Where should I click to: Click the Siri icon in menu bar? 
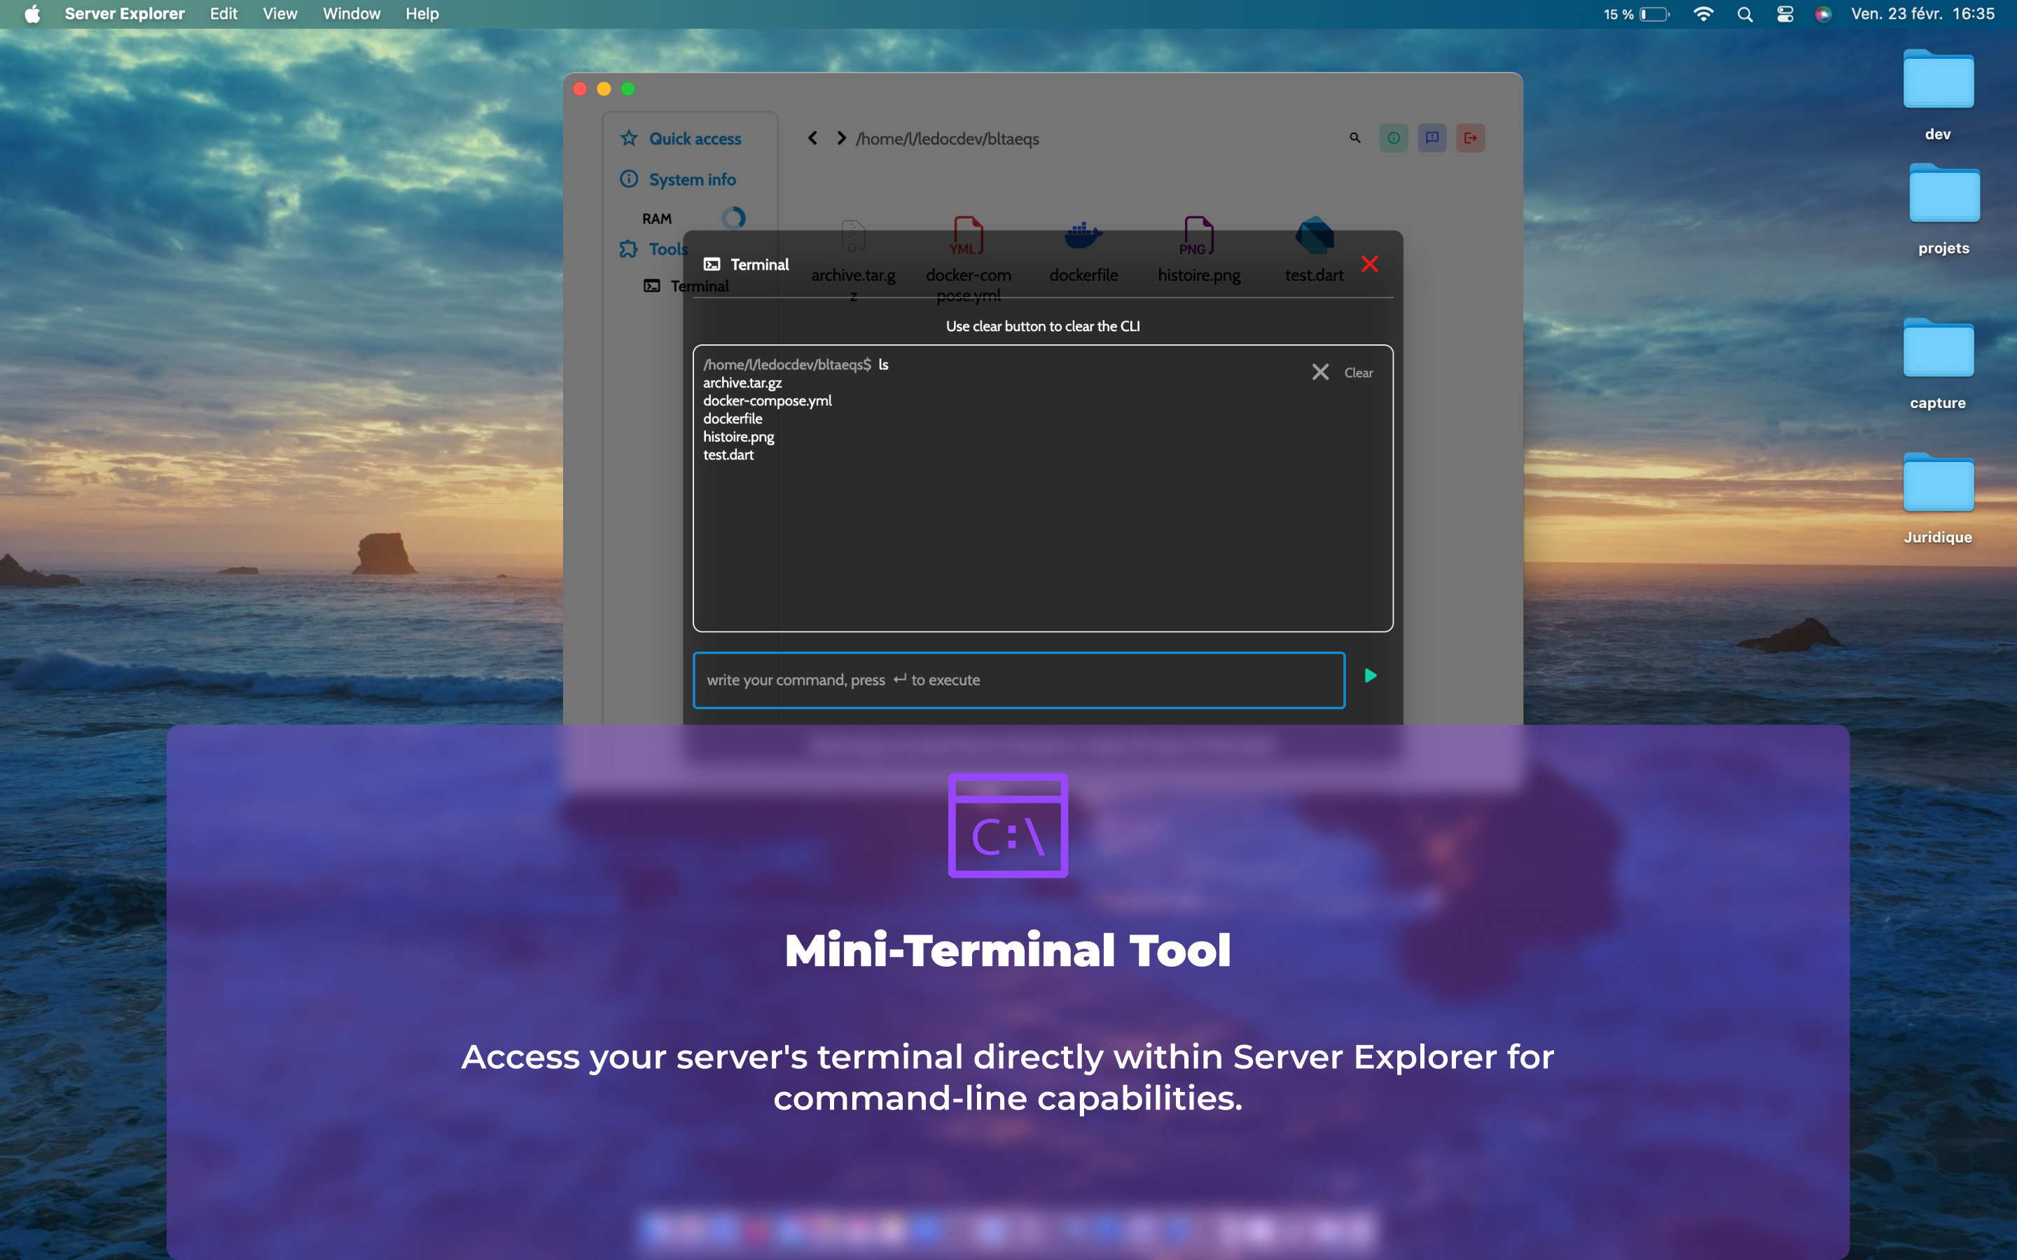pos(1824,14)
